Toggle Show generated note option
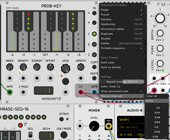The image size is (170, 140). click(x=122, y=91)
